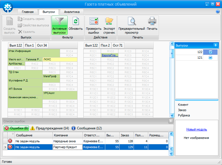The height and width of the screenshot is (165, 222).
Task: Open the help question mark icon
Action: click(218, 12)
